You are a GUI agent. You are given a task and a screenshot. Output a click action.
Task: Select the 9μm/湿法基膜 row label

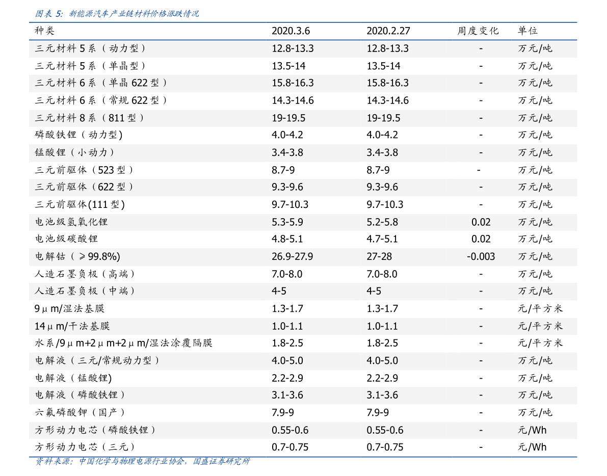click(69, 308)
